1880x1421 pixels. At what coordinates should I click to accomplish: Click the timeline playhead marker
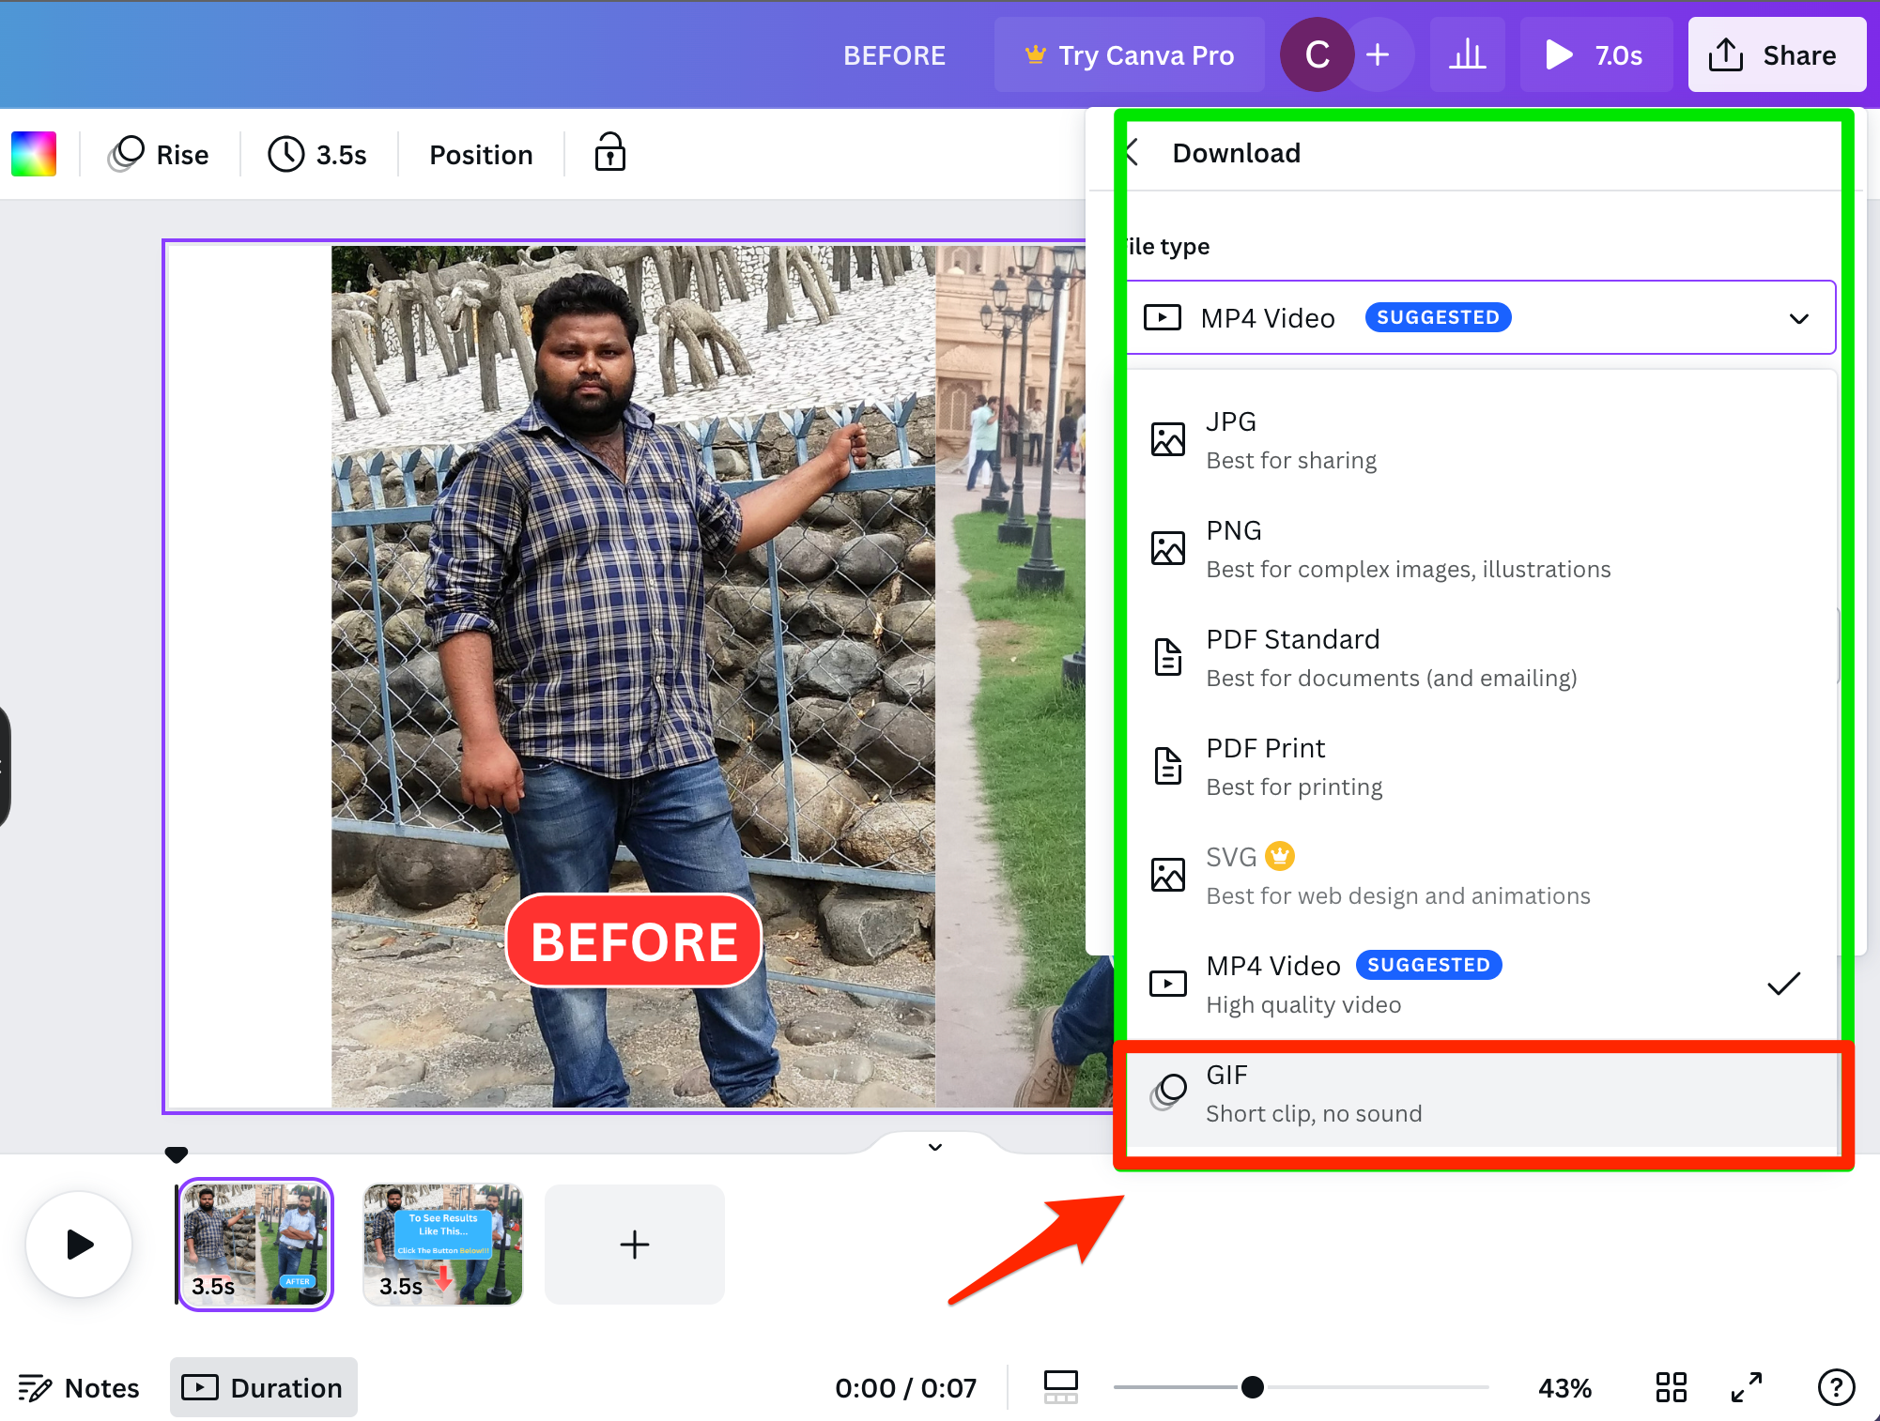click(177, 1154)
